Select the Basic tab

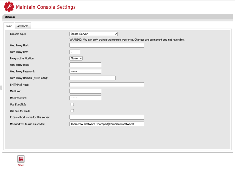[9, 26]
